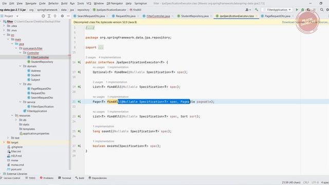329x185 pixels.
Task: Unfold the collapsed import block
Action: tap(101, 47)
